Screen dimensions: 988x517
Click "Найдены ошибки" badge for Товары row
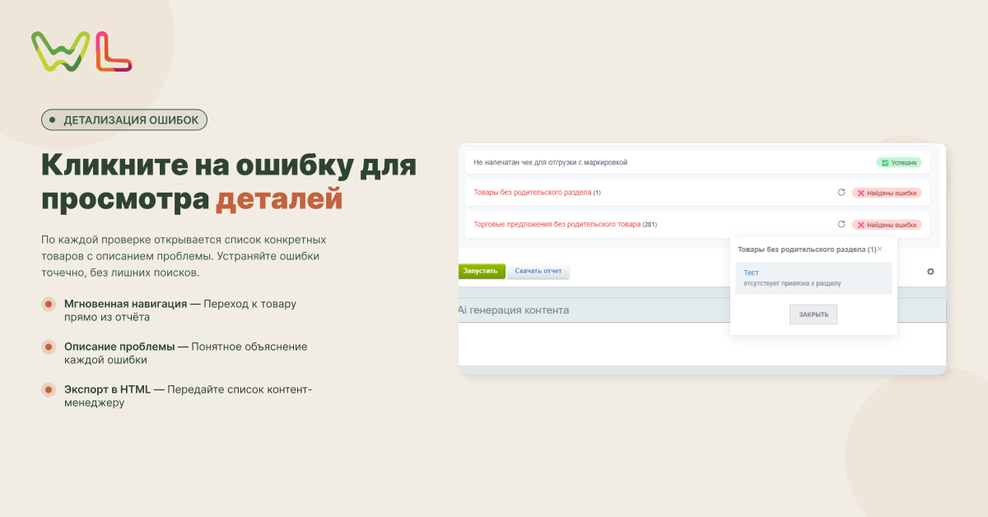(887, 193)
